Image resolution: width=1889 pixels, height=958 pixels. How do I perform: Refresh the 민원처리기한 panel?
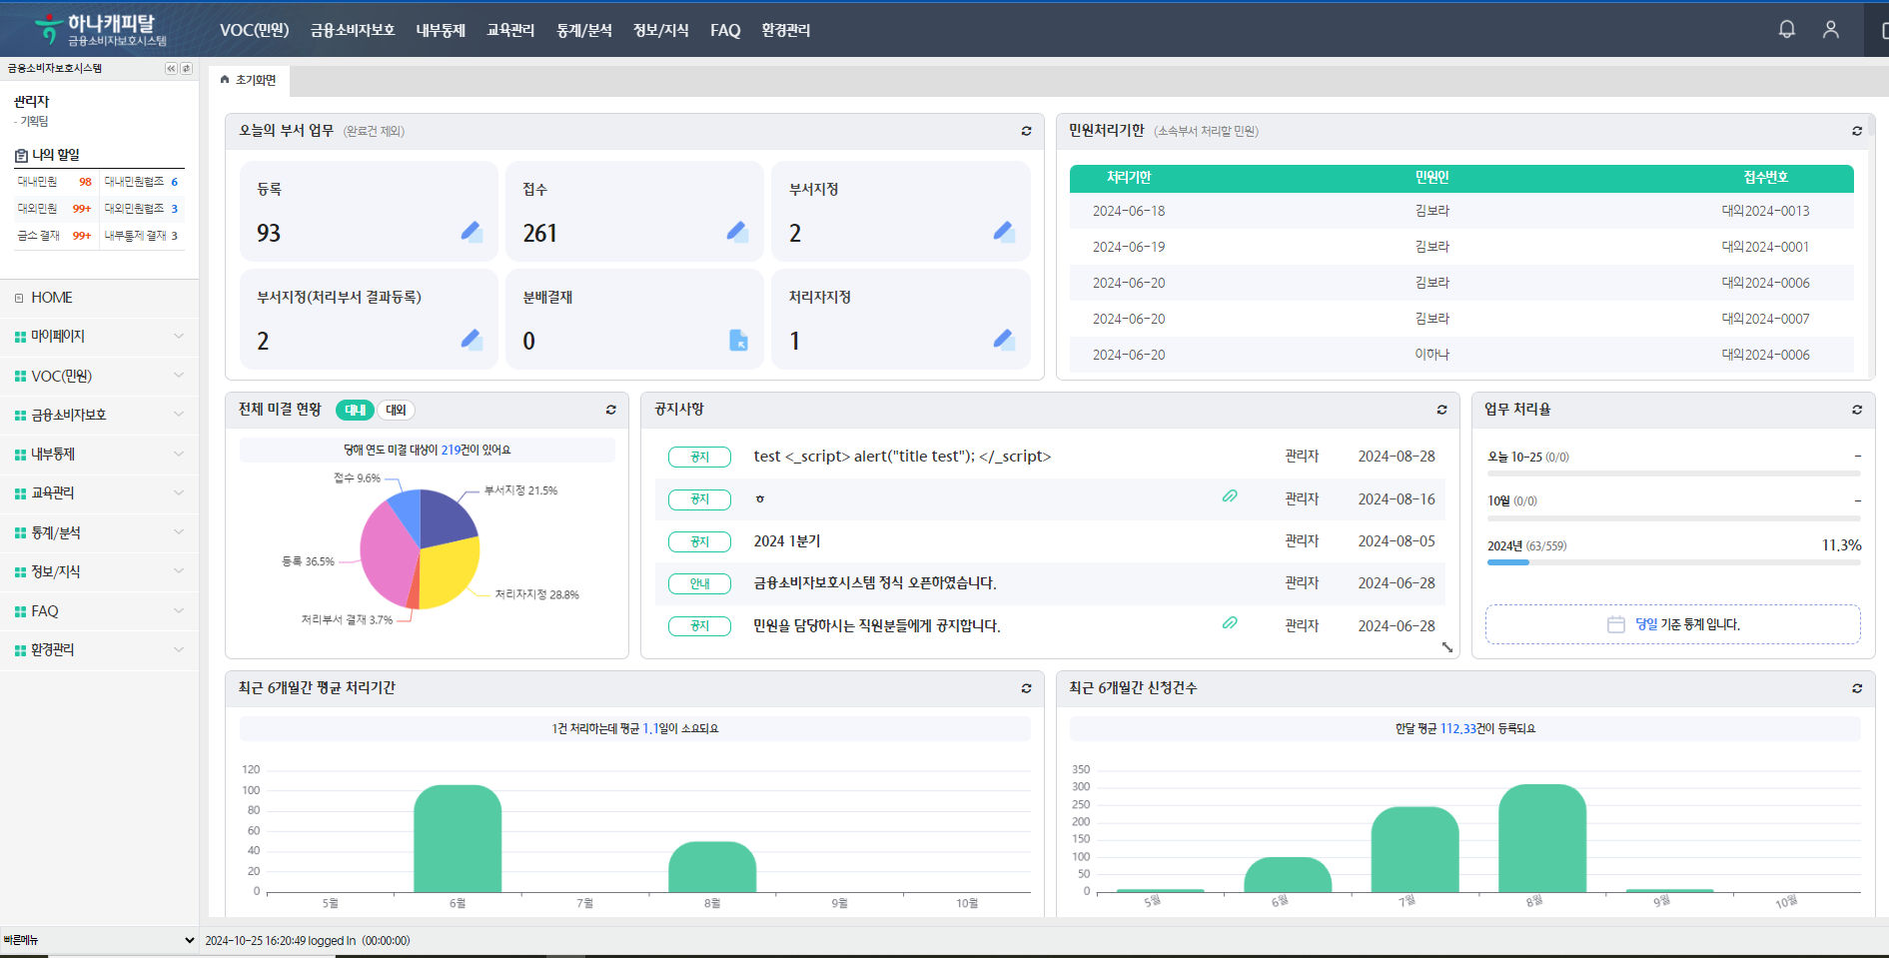(1857, 131)
